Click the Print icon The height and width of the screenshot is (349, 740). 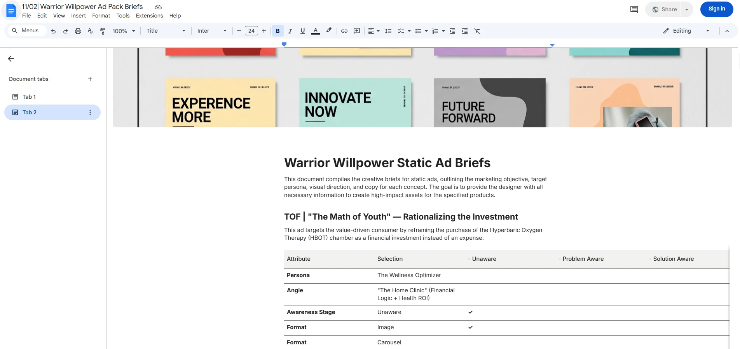point(78,31)
